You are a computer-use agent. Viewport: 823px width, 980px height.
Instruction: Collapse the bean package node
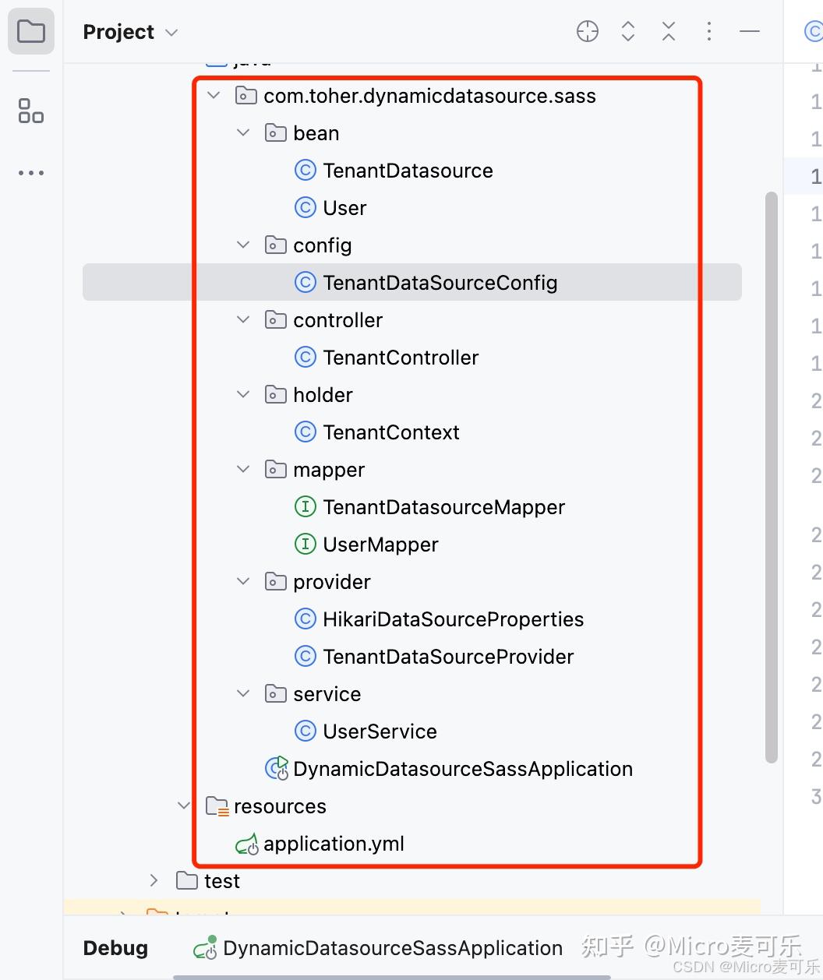pyautogui.click(x=242, y=132)
